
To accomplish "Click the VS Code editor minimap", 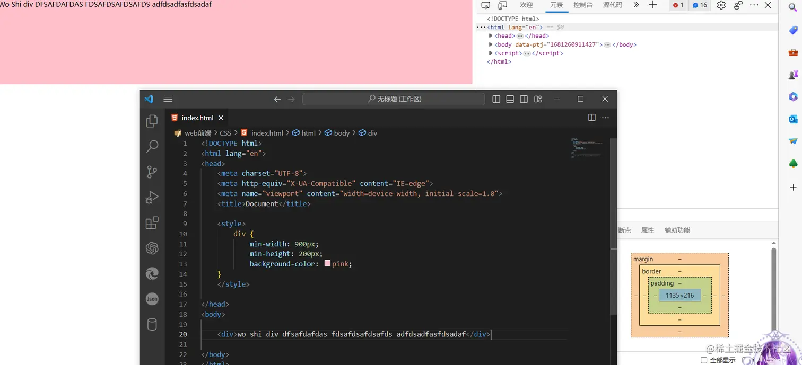I will [587, 148].
